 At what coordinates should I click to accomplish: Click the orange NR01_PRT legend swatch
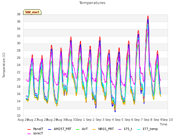(94, 129)
